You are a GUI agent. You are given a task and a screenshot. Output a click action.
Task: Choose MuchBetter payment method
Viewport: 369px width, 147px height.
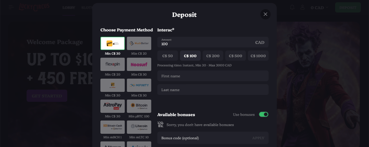point(139,43)
